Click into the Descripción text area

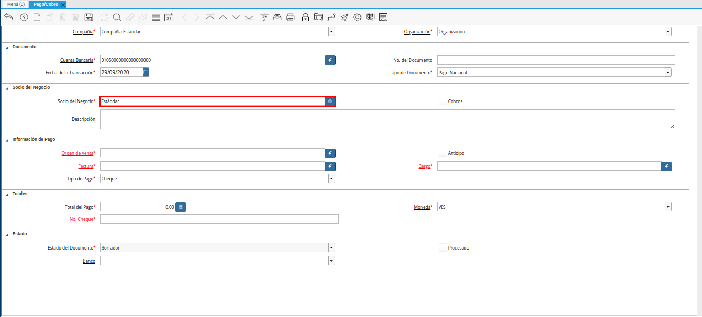click(387, 119)
